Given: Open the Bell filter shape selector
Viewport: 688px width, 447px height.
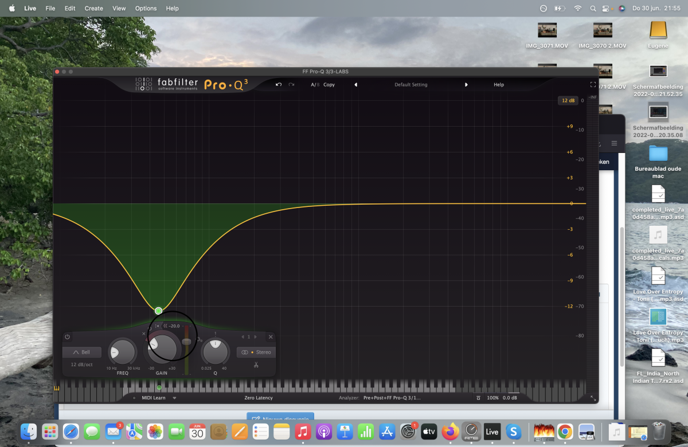Looking at the screenshot, I should (82, 352).
